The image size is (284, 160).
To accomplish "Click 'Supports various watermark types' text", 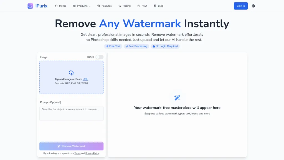I will (x=177, y=114).
